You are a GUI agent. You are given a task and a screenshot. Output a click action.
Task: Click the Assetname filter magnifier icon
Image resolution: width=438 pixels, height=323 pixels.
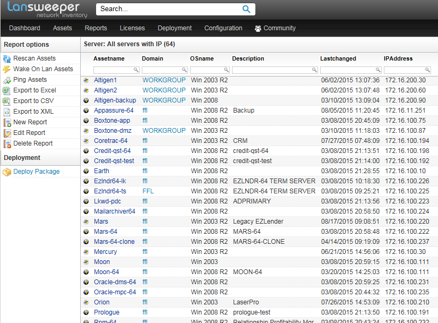[136, 70]
